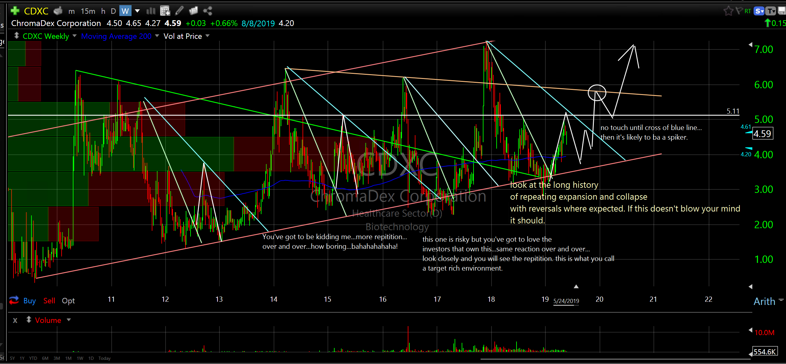This screenshot has height=364, width=786.
Task: Click the Sell button
Action: coord(49,301)
